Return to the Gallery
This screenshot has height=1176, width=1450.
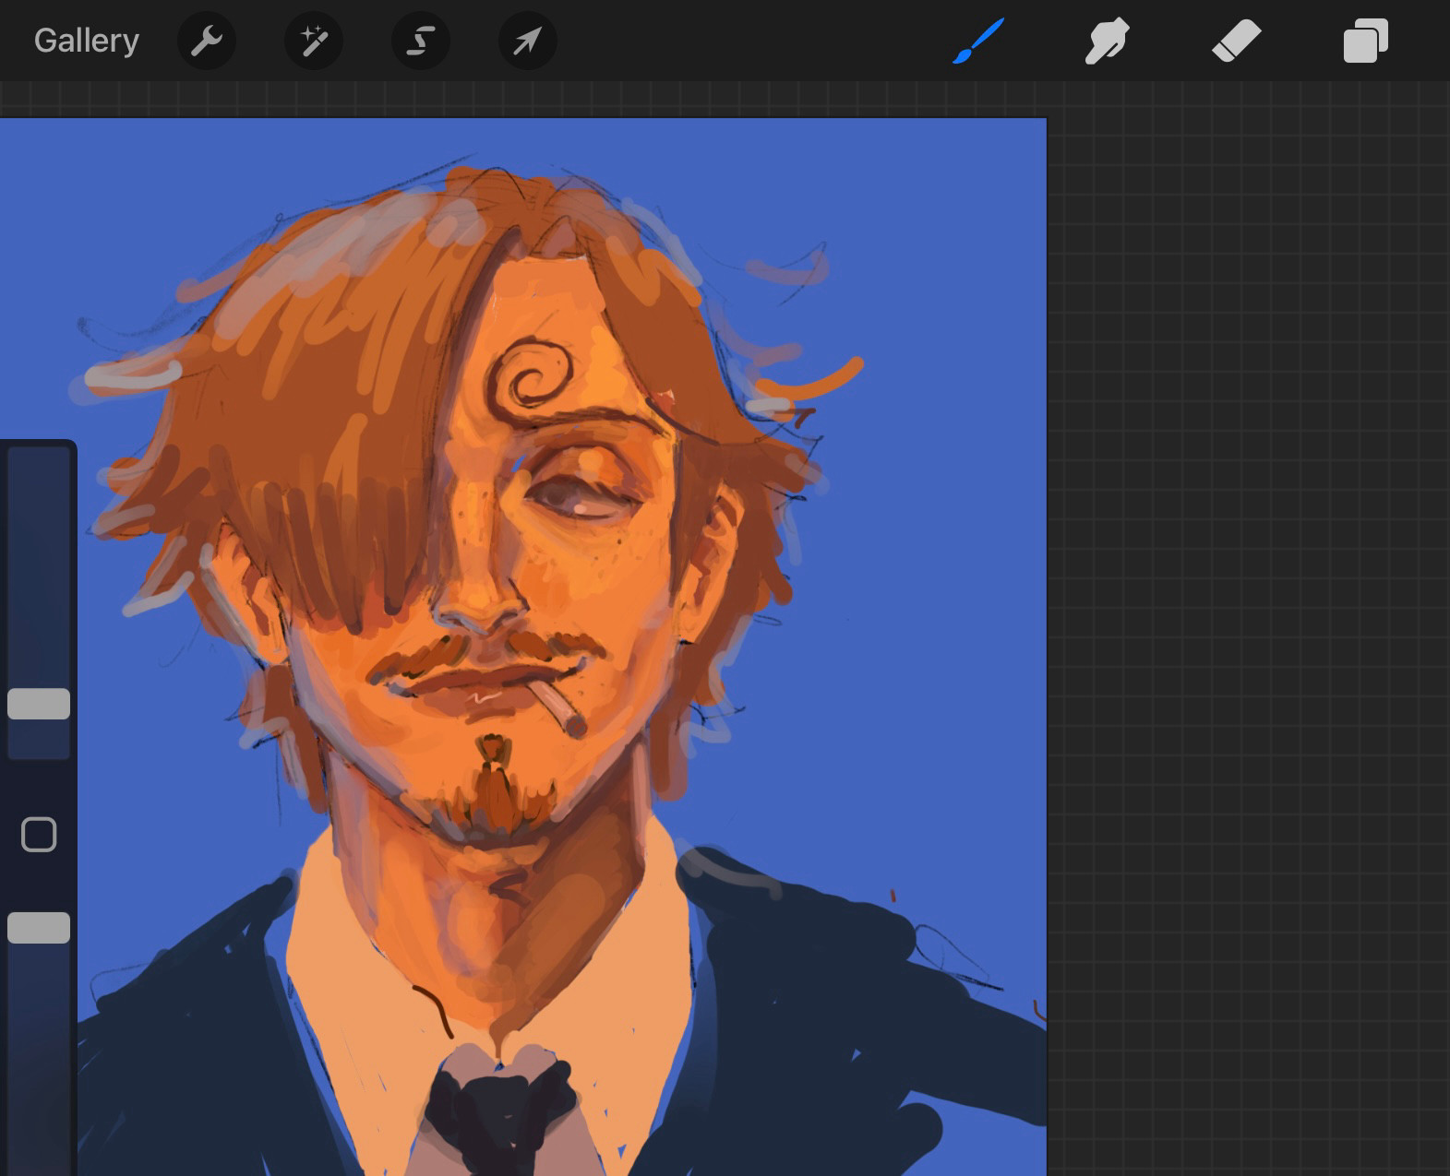click(x=87, y=41)
